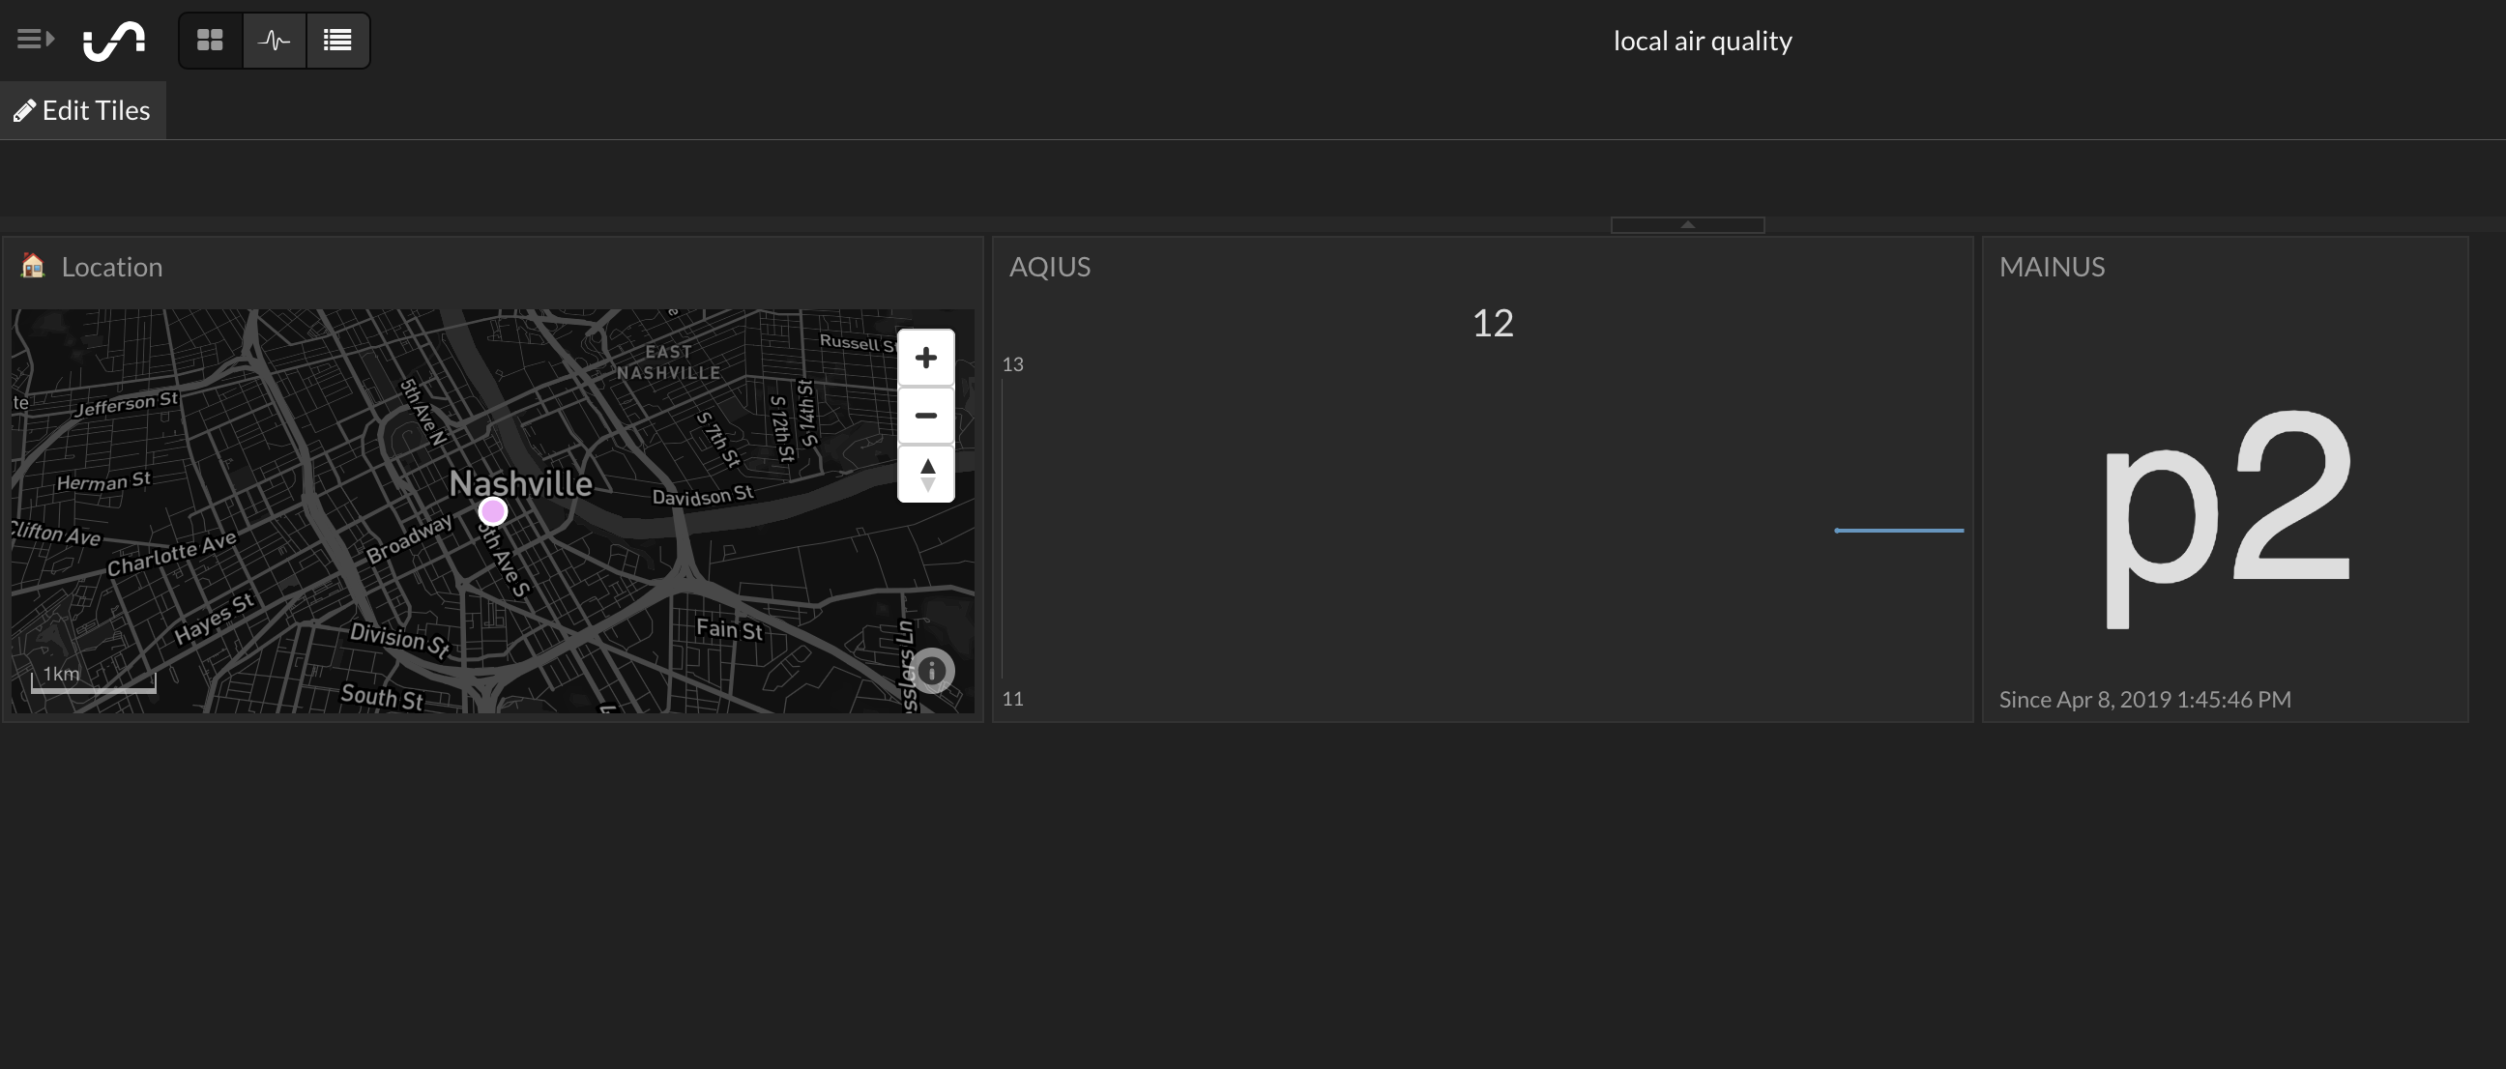Select the local air quality title label
The width and height of the screenshot is (2506, 1069).
1703,39
